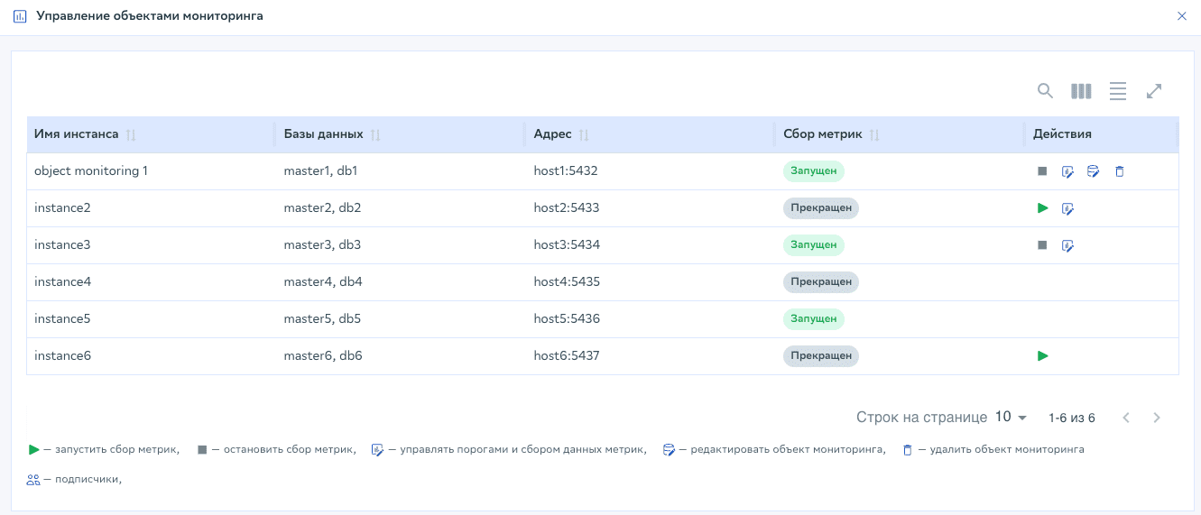Click the master4, db4 databases cell
The width and height of the screenshot is (1201, 515).
click(x=323, y=281)
